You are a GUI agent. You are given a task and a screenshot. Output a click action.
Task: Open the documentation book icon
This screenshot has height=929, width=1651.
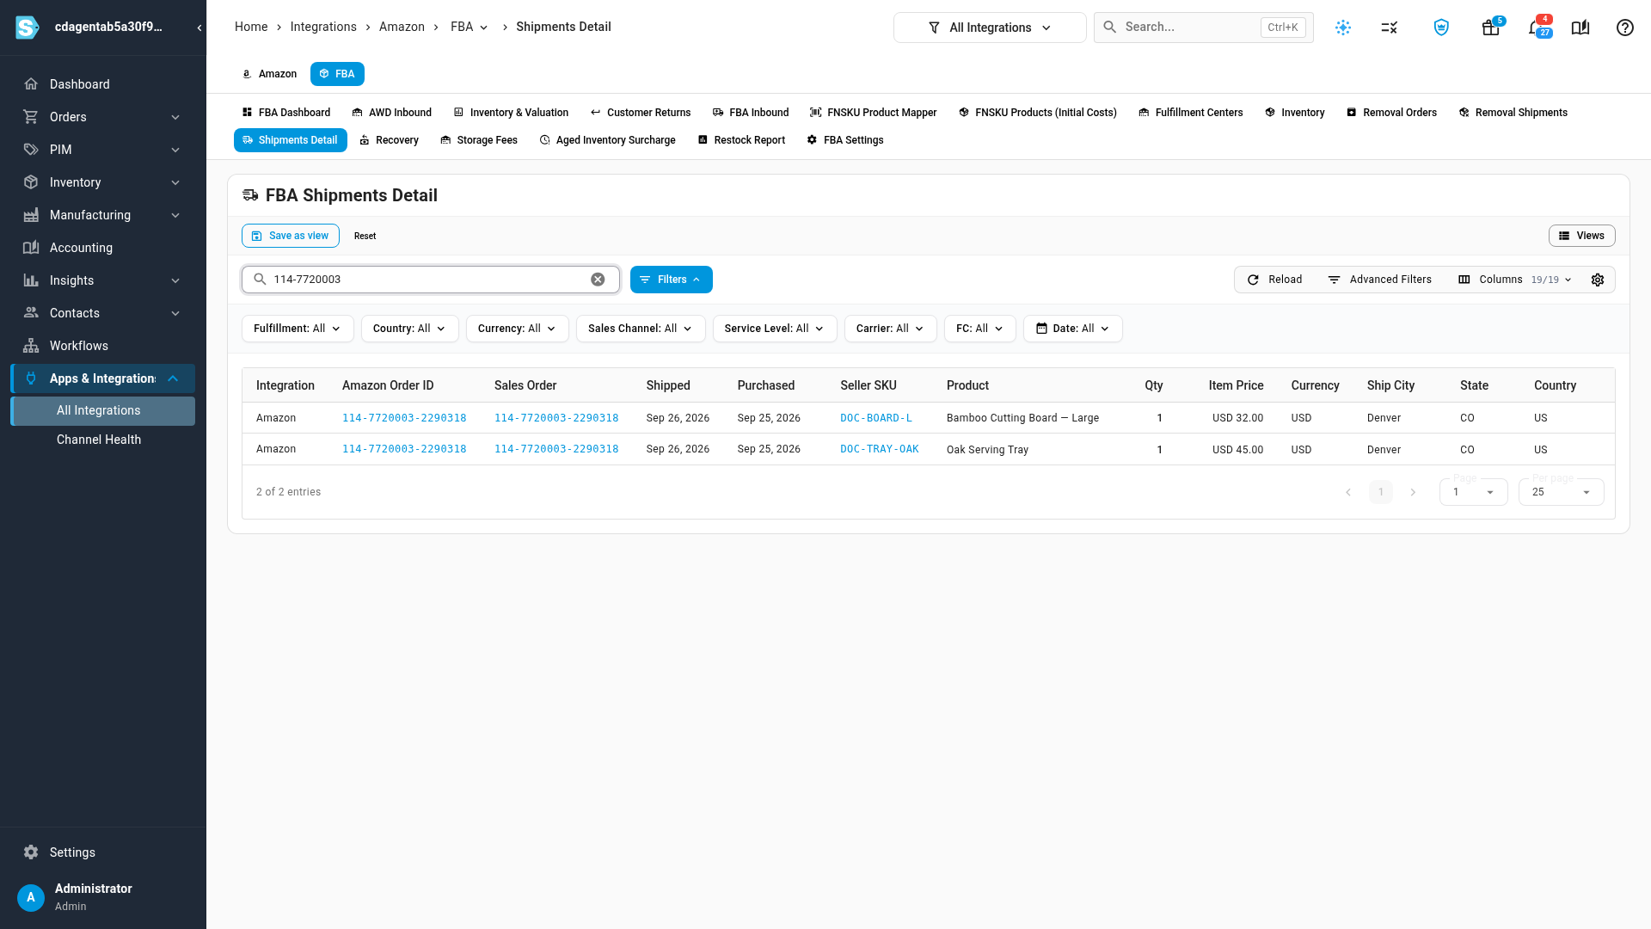(1580, 28)
